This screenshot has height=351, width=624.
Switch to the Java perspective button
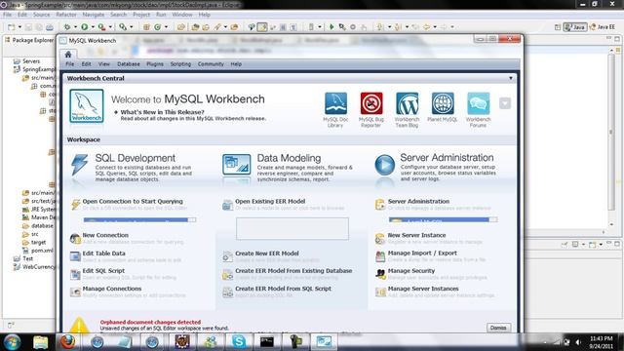point(575,27)
